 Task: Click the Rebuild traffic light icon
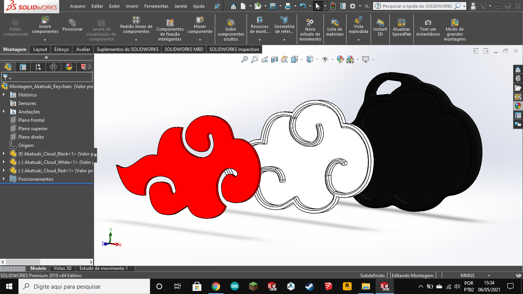click(x=333, y=6)
